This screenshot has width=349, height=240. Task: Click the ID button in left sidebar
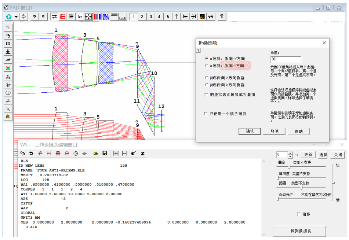point(8,44)
